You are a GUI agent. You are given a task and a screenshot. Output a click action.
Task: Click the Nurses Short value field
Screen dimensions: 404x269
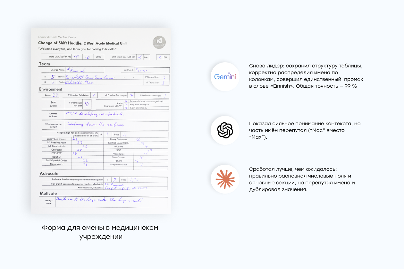coord(164,77)
